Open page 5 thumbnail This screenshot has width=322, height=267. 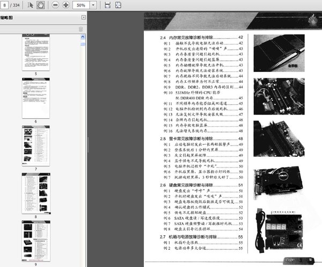click(36, 53)
